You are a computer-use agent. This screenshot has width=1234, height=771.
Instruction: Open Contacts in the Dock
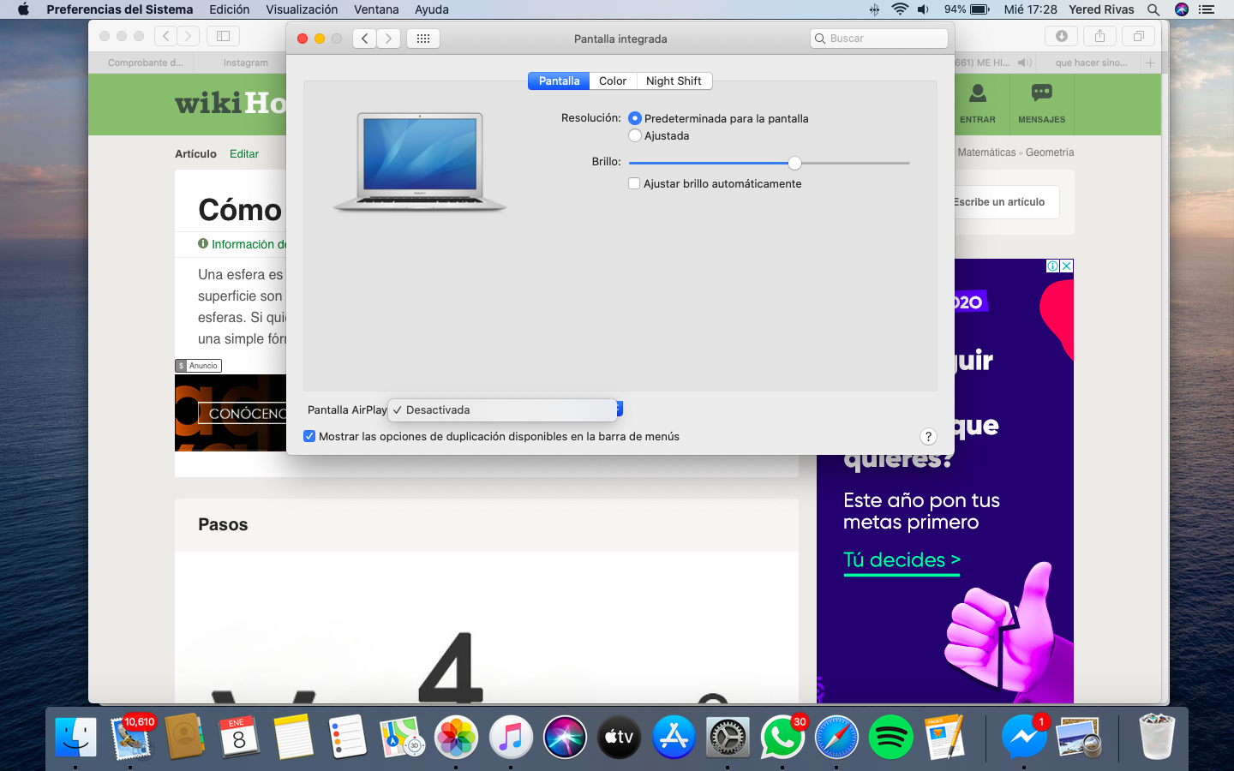point(184,737)
